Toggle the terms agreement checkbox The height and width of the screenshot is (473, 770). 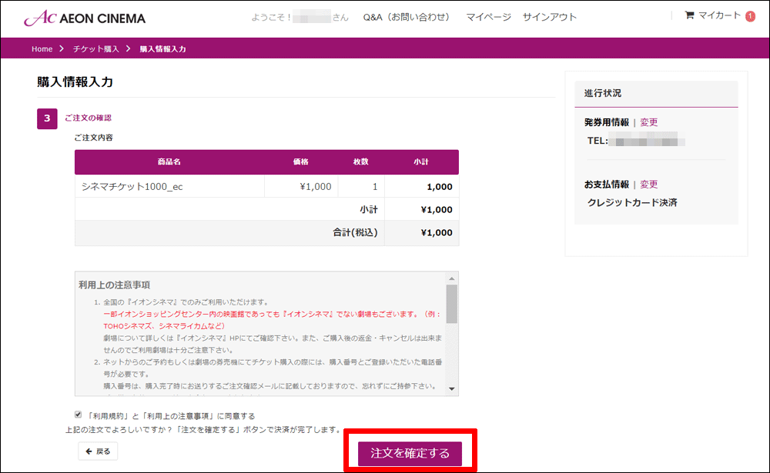coord(78,415)
